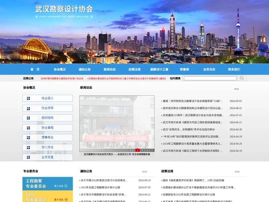Open news on 基坑工程地下水控制技术规程
The width and height of the screenshot is (269, 202).
coord(192,151)
